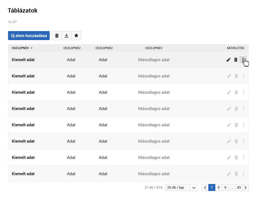The width and height of the screenshot is (257, 199).
Task: Open three-dot menu on second row
Action: click(243, 76)
